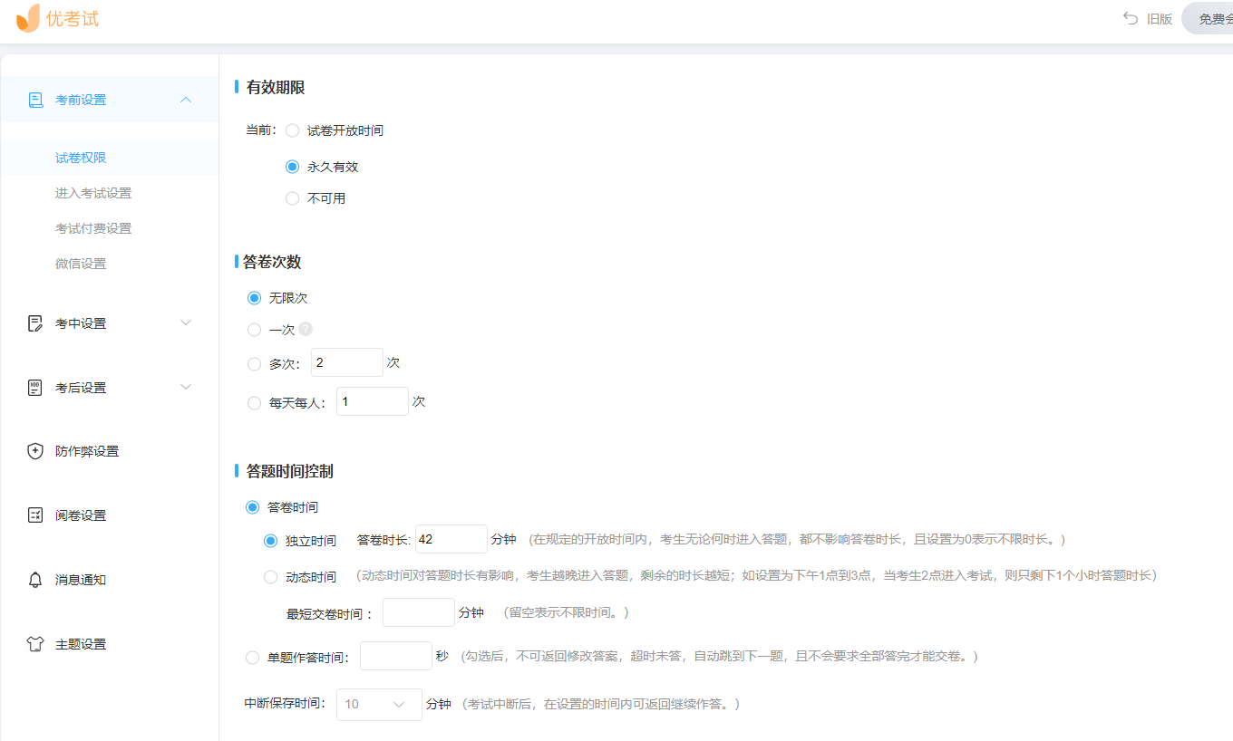This screenshot has width=1233, height=741.
Task: Expand the 考后设置 section chevron
Action: point(186,387)
